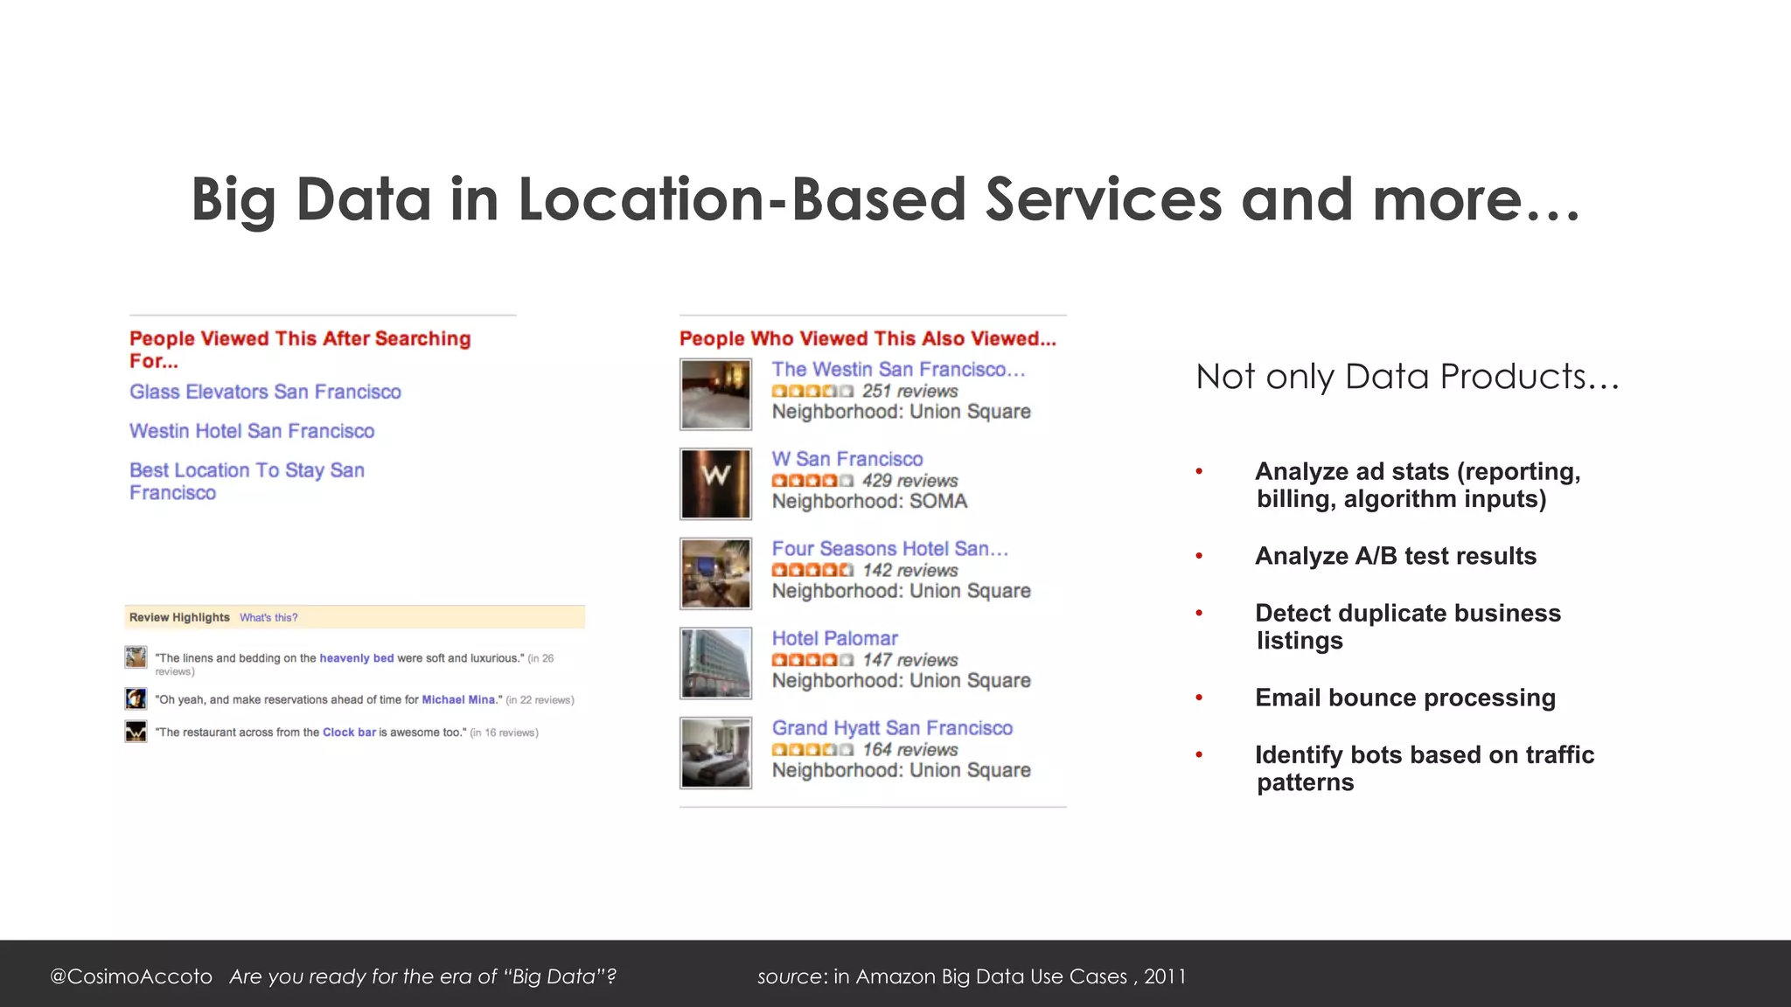
Task: Open The Westin San Francisco listing
Action: pyautogui.click(x=898, y=370)
